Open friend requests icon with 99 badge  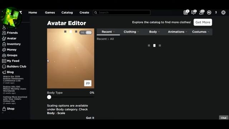(x=202, y=13)
